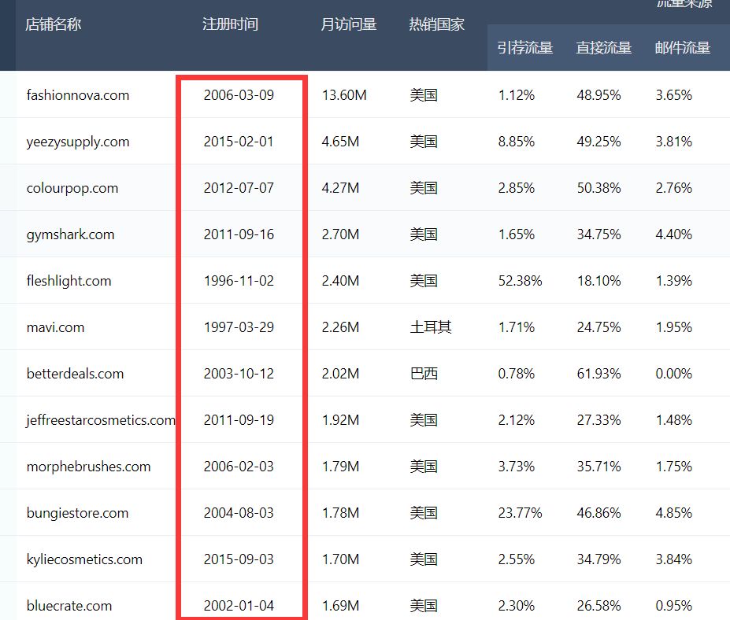Click direct traffic value 18.10%

click(x=598, y=281)
